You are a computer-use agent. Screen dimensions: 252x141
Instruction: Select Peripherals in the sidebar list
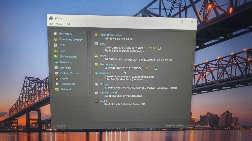point(68,84)
